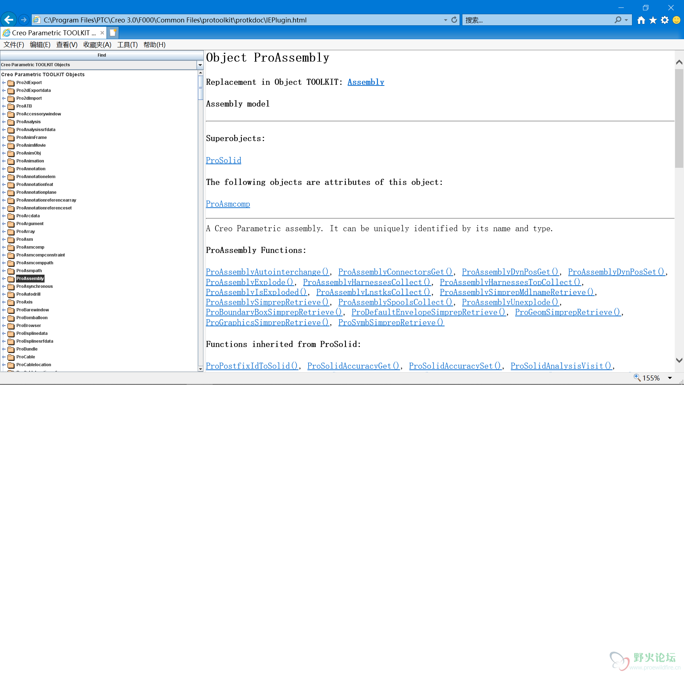Viewport: 684px width, 674px height.
Task: Open the ProSolid superobject link
Action: (223, 160)
